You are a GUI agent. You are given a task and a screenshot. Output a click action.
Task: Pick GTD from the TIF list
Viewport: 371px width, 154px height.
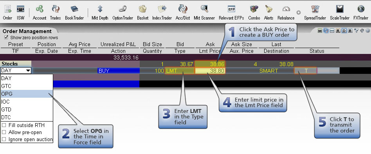(27, 109)
